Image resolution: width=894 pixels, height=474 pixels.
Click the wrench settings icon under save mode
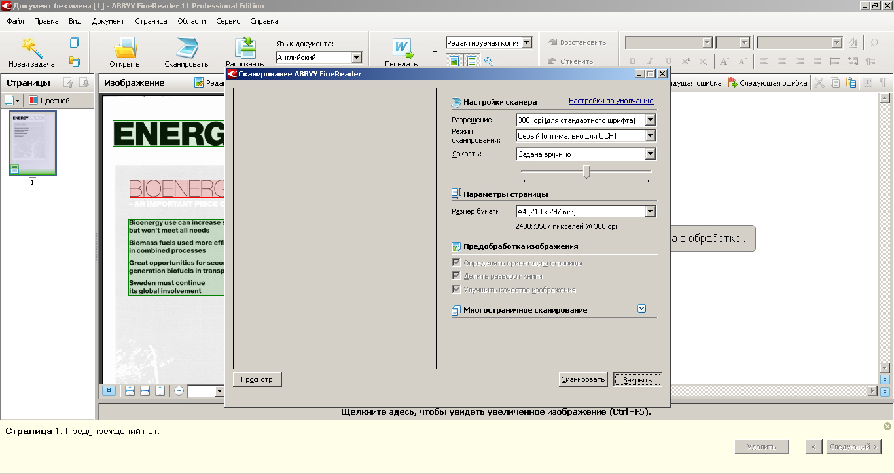click(x=488, y=61)
